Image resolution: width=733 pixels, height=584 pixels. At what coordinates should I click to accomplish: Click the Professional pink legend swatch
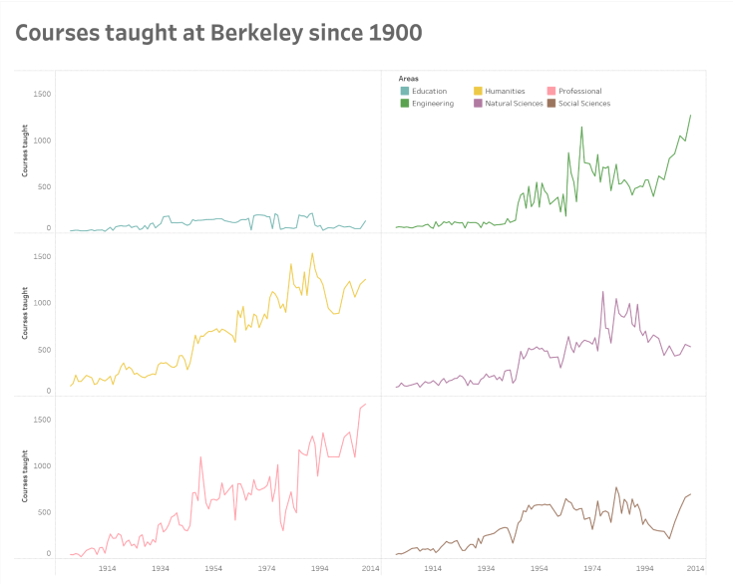tap(551, 91)
